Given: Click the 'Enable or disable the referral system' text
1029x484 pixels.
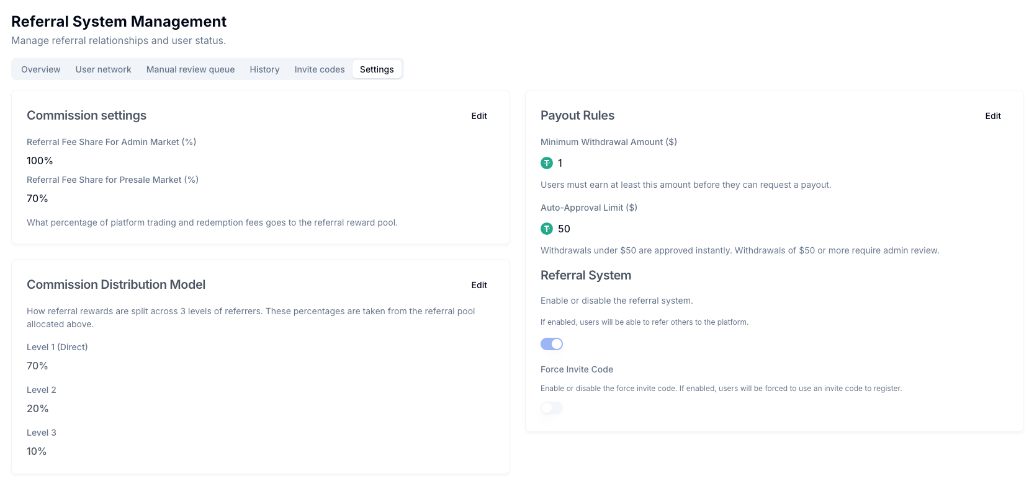Looking at the screenshot, I should point(617,301).
